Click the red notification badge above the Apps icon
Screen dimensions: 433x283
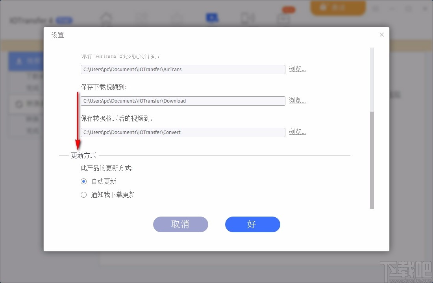(288, 9)
